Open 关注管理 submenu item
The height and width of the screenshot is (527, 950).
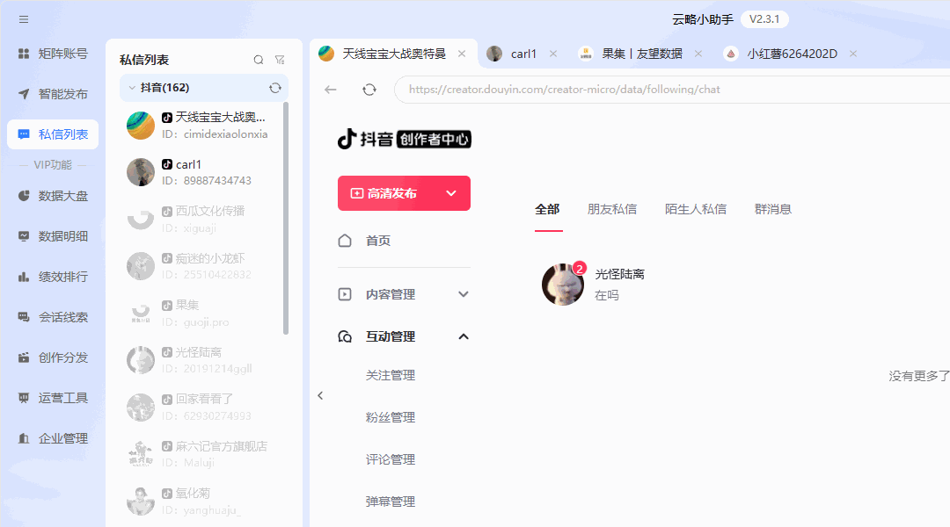tap(391, 376)
